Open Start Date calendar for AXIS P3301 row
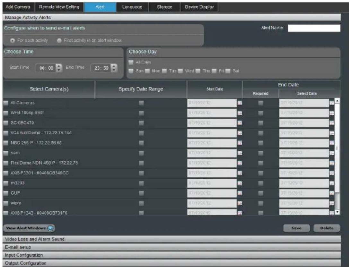Image resolution: width=349 pixels, height=267 pixels. [x=240, y=173]
